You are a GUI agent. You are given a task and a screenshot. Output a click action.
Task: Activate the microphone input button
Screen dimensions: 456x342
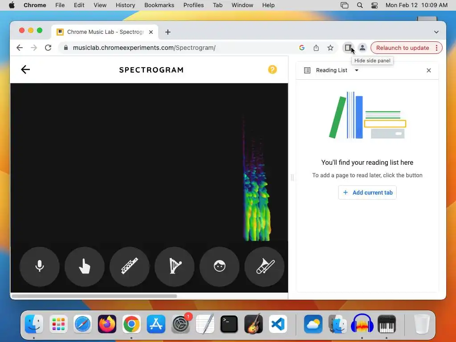(x=40, y=266)
